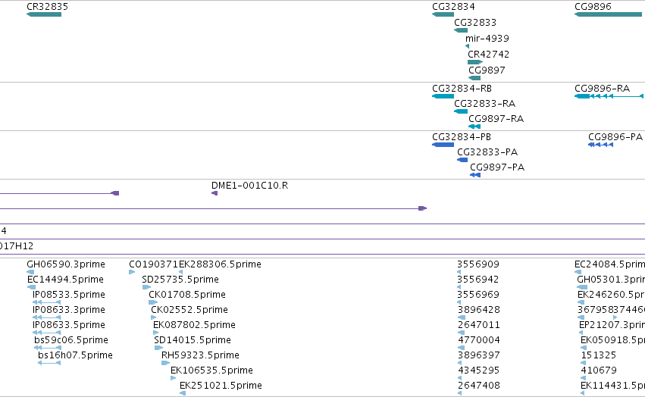Image resolution: width=645 pixels, height=397 pixels.
Task: Click protein CG9896-PA label
Action: (x=615, y=136)
